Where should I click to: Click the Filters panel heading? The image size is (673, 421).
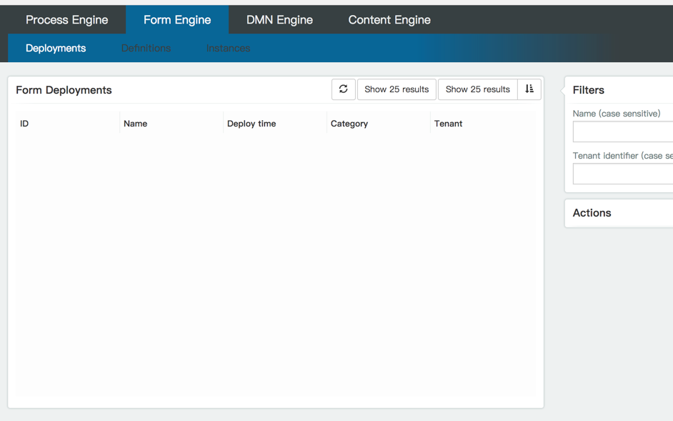(x=589, y=90)
